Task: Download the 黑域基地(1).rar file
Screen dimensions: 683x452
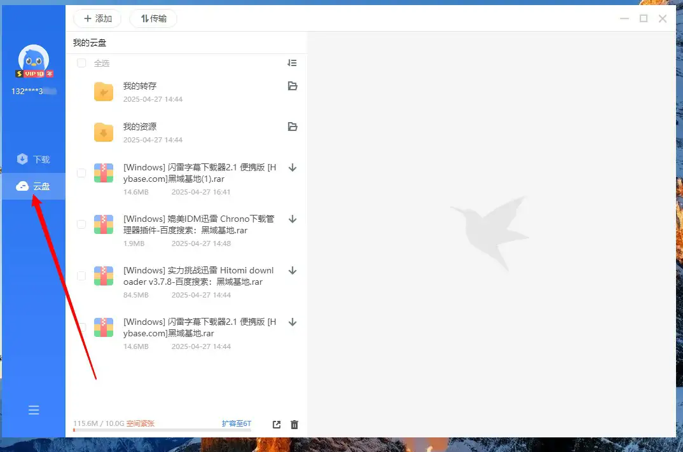Action: [x=293, y=168]
